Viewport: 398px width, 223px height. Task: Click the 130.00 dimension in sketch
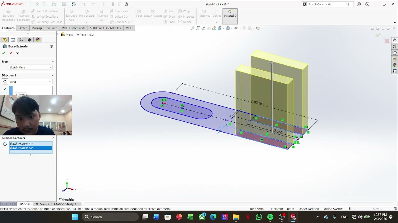pyautogui.click(x=257, y=102)
